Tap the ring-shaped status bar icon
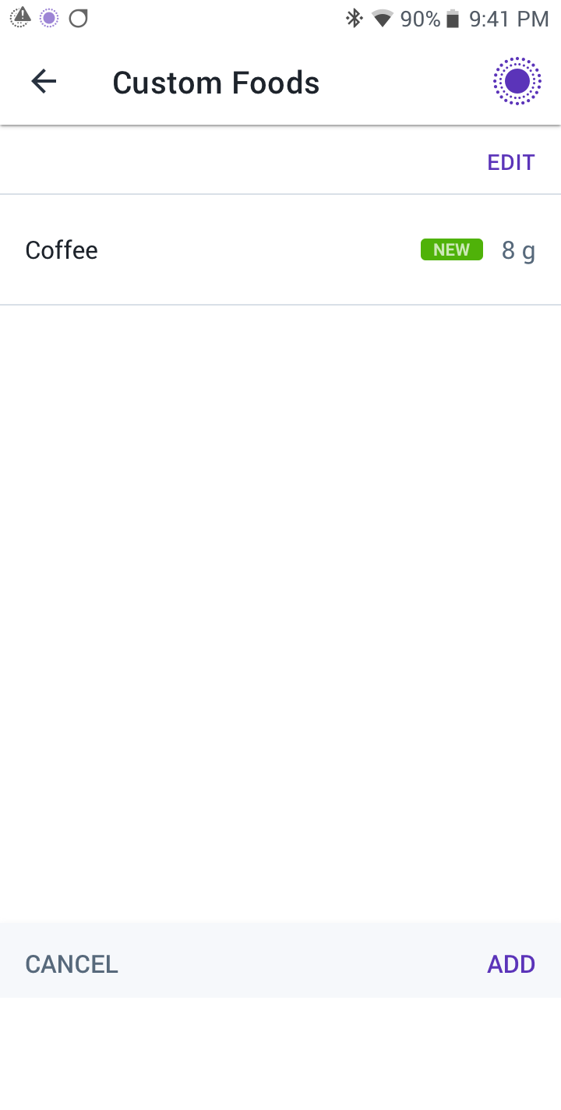The image size is (561, 1110). 78,18
